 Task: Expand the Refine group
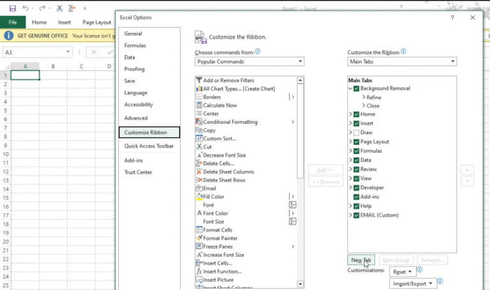[364, 97]
